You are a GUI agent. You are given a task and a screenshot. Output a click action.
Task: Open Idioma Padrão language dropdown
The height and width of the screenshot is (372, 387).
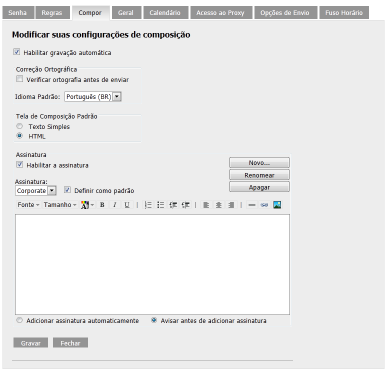click(x=93, y=97)
